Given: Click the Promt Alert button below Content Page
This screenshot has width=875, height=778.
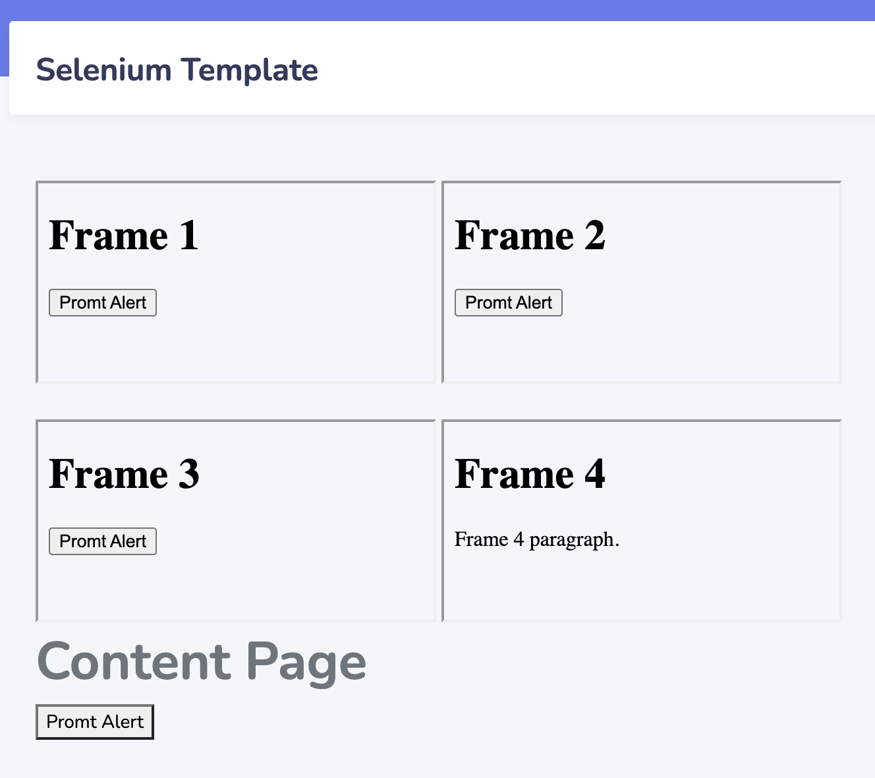Looking at the screenshot, I should pyautogui.click(x=94, y=721).
